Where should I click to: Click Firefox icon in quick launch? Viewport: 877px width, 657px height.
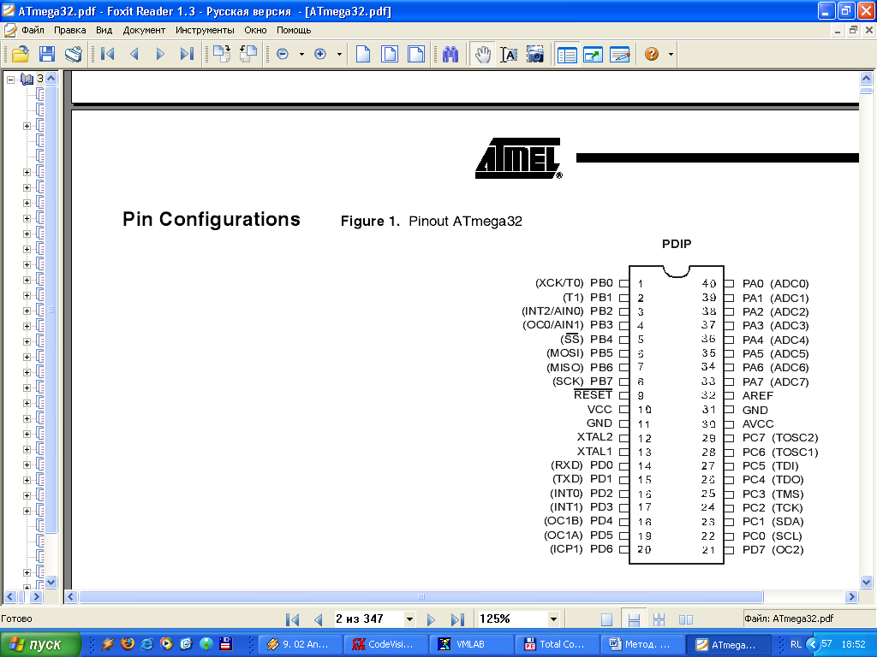[x=128, y=643]
